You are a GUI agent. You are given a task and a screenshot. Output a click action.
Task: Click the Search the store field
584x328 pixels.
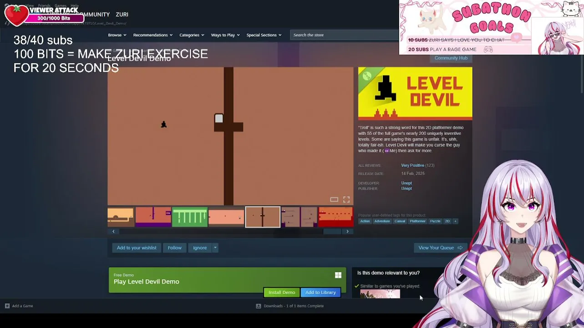click(344, 35)
